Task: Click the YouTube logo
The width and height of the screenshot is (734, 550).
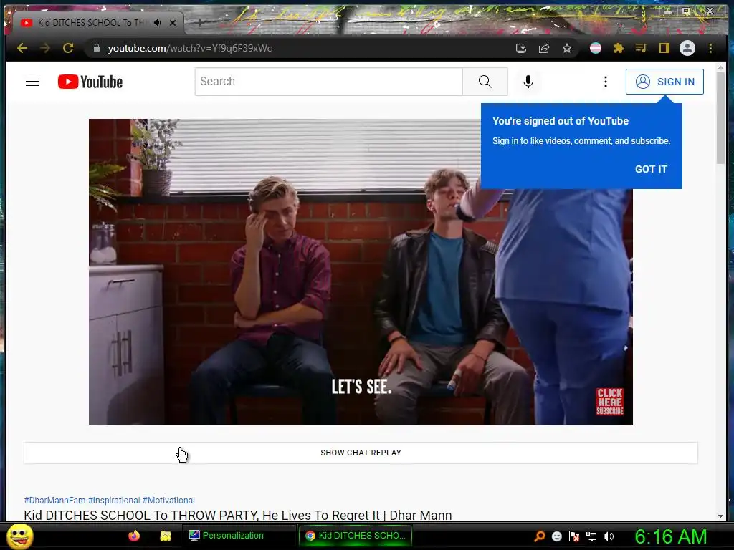Action: (x=90, y=82)
